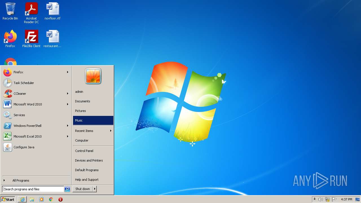Screen dimensions: 361x203
Task: Open the Action Center flag icon
Action: 334,199
